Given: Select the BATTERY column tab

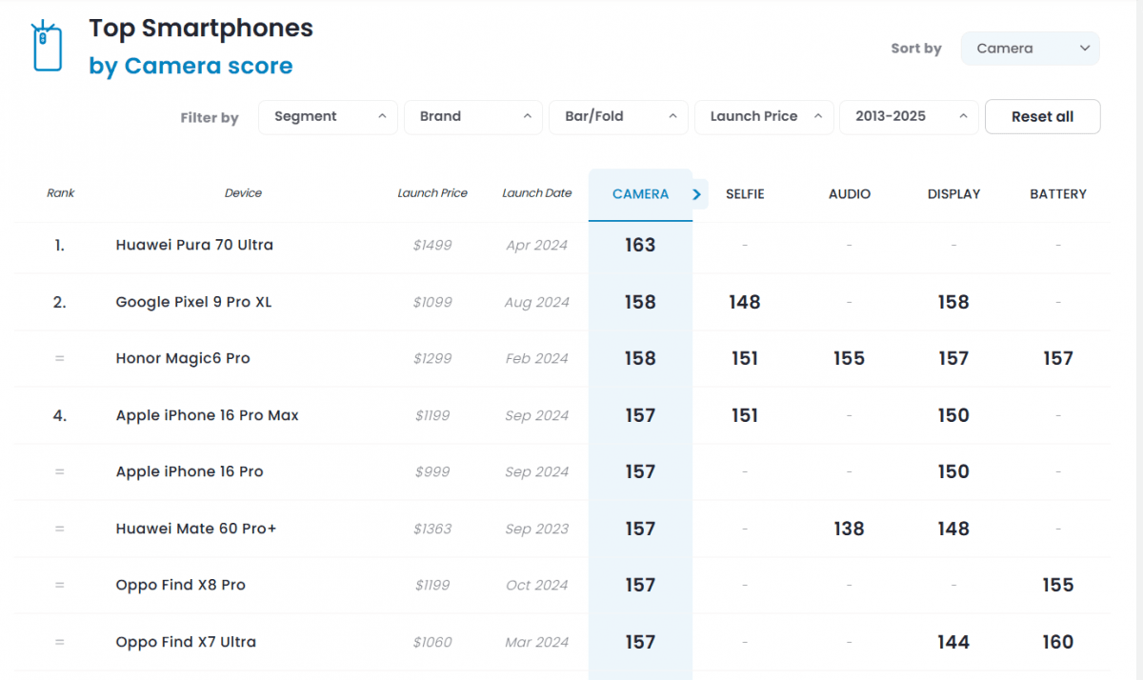Looking at the screenshot, I should click(1058, 194).
